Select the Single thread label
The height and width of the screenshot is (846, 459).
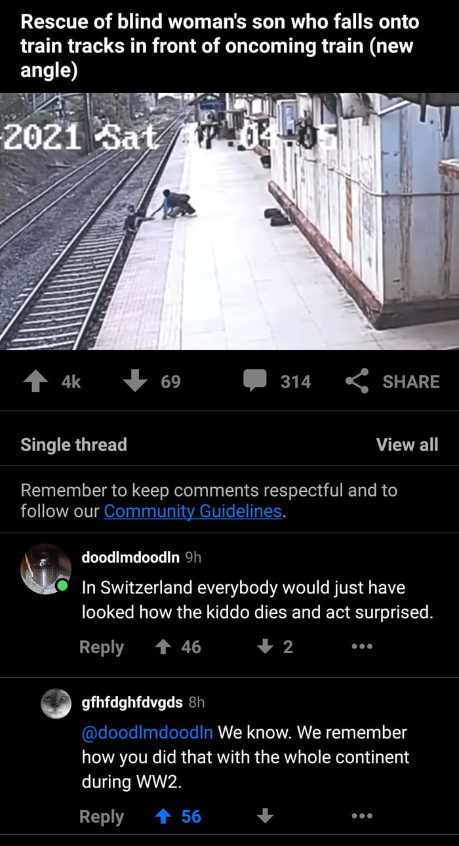pyautogui.click(x=74, y=445)
